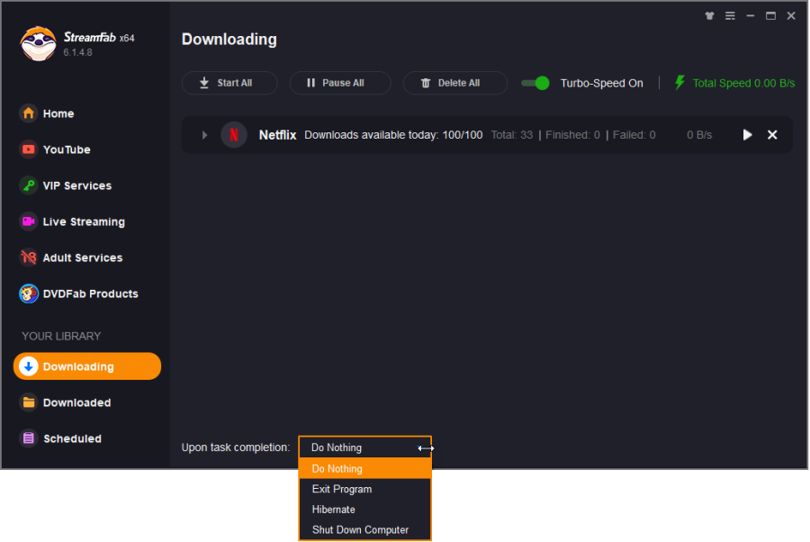
Task: Click the green Total Speed lightning icon
Action: (x=679, y=83)
